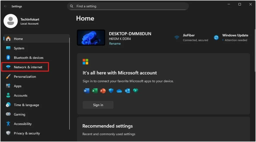
Task: Open the Apps settings section
Action: click(36, 86)
